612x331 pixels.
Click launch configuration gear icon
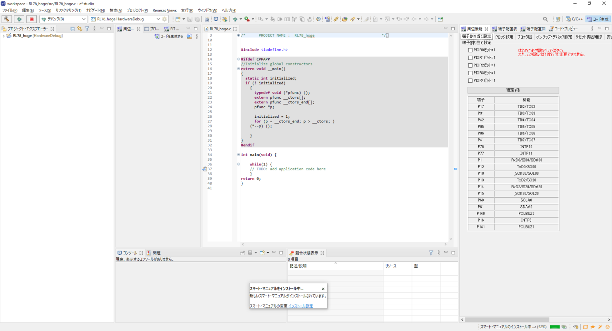(x=165, y=19)
